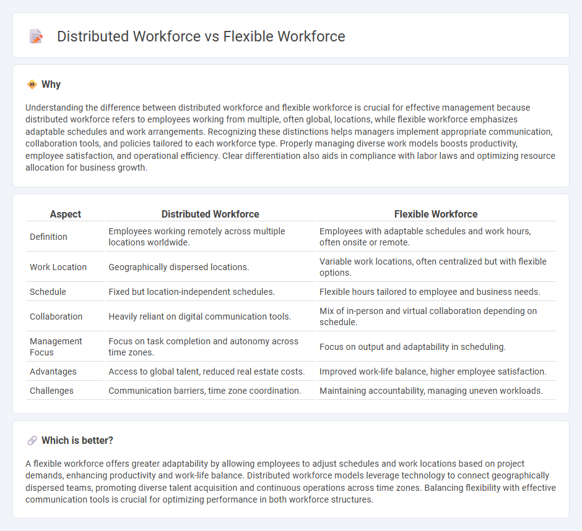This screenshot has height=531, width=582.
Task: Click the paragraph starting 'A flexible workforce offers'
Action: (290, 482)
